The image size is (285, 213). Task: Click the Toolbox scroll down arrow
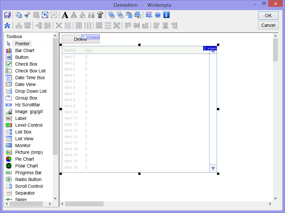55,198
